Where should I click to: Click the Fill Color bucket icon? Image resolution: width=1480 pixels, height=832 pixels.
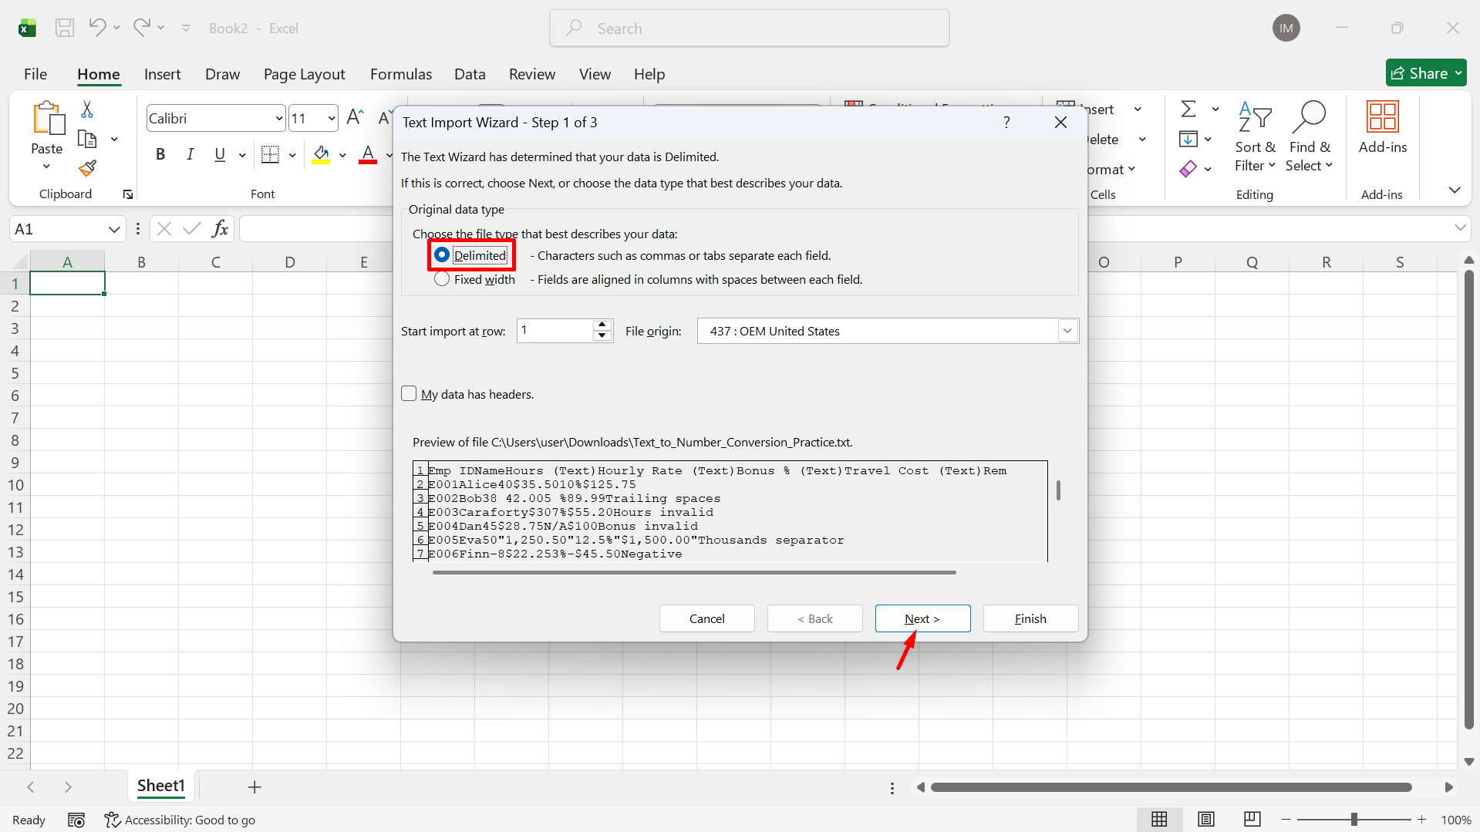pos(321,154)
